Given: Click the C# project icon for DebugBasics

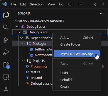Looking at the screenshot, I should click(x=25, y=32).
